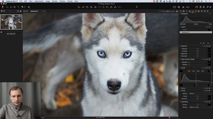
Task: Open the Color tool tab
Action: [190, 11]
